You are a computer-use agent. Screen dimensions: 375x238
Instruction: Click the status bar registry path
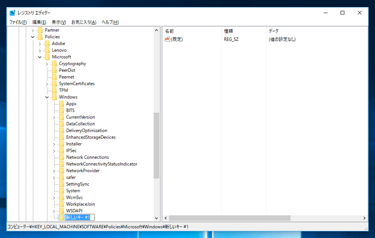tap(98, 227)
